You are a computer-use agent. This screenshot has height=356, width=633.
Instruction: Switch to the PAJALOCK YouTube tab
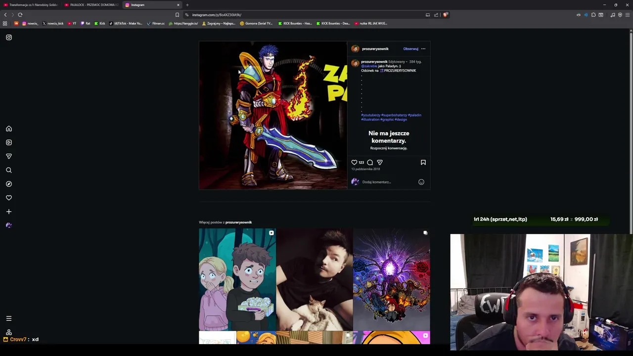click(91, 5)
